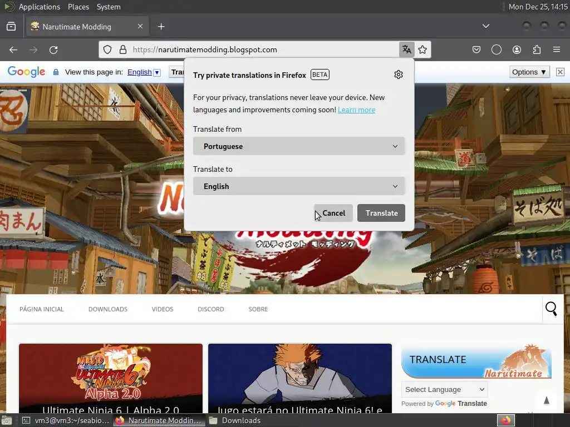
Task: Click the clock in top panel
Action: [x=538, y=7]
